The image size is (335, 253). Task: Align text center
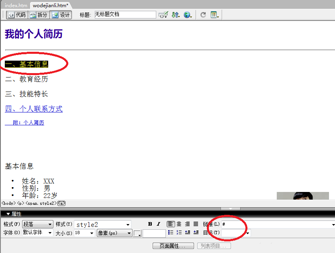pyautogui.click(x=179, y=224)
